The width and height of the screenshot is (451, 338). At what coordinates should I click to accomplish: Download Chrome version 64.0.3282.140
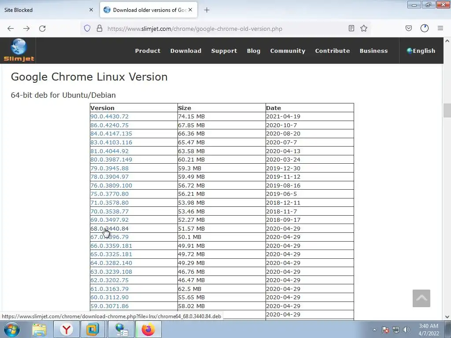111,263
